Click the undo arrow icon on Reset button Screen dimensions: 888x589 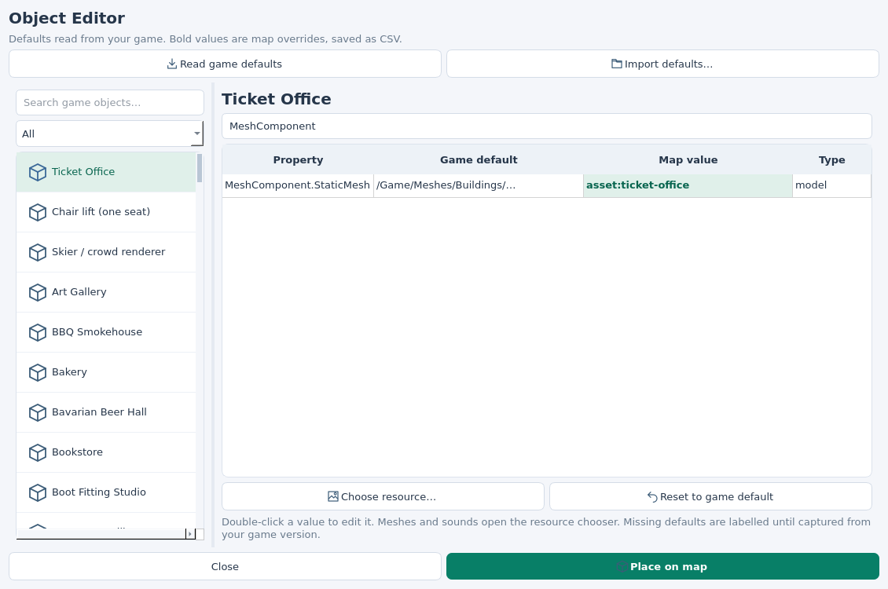(651, 497)
